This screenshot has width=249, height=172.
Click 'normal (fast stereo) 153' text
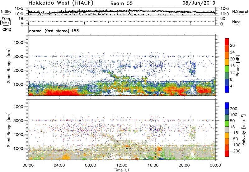pyautogui.click(x=54, y=31)
